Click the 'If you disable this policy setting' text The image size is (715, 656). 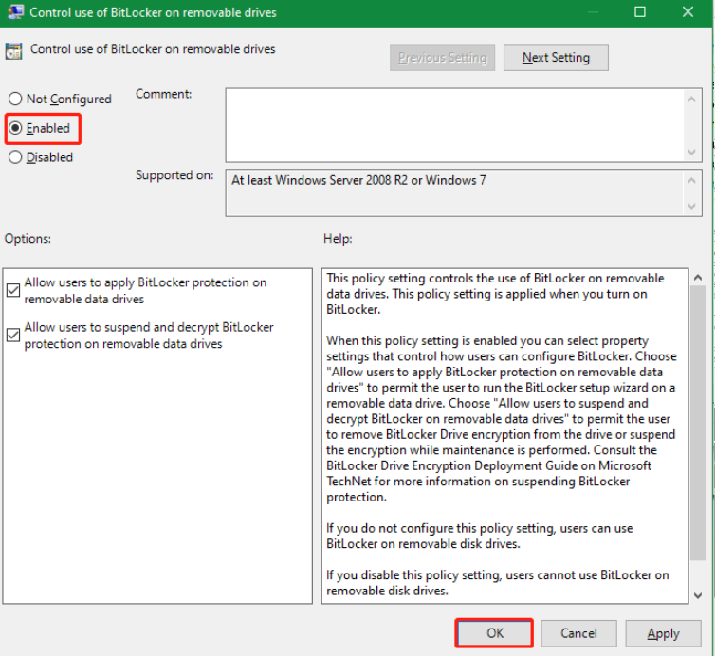498,583
